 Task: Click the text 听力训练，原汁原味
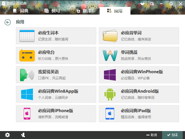(53, 59)
